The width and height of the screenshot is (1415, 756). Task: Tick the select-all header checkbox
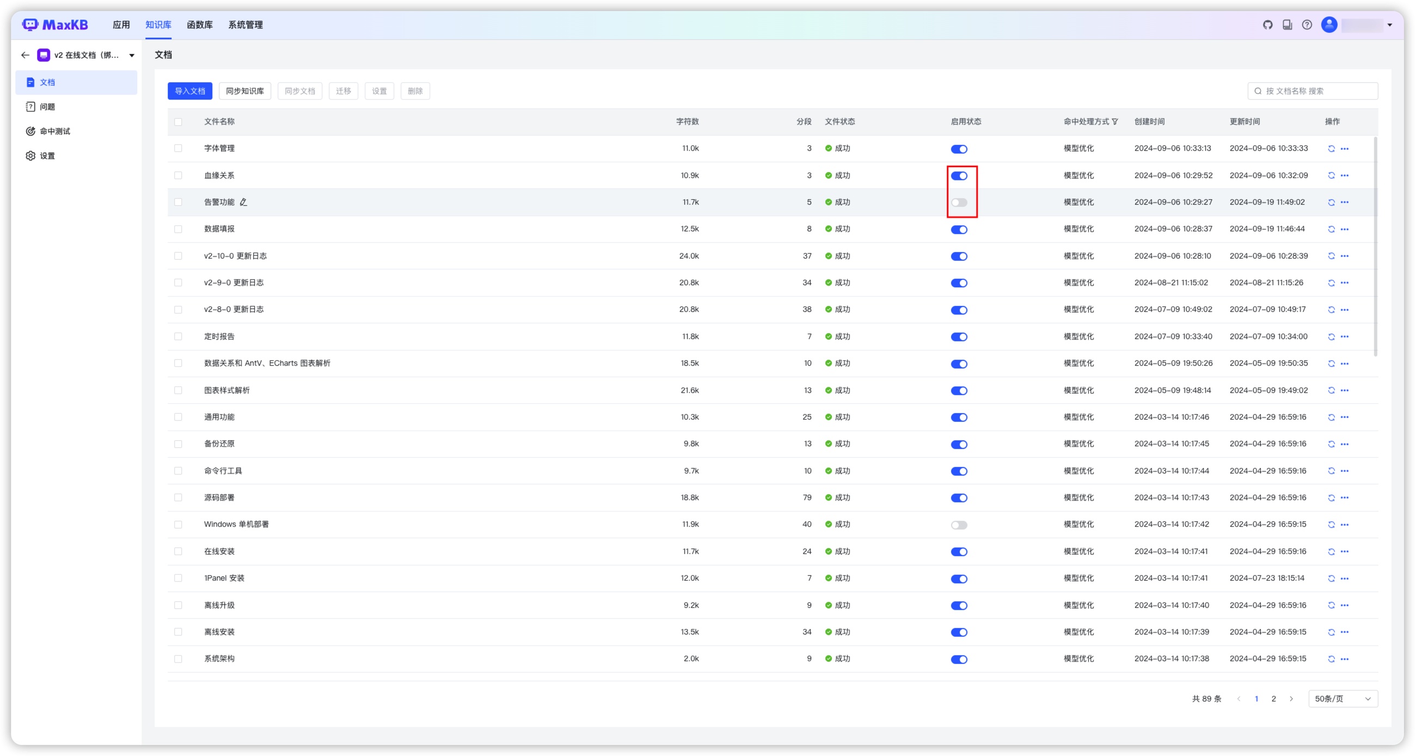click(x=178, y=122)
